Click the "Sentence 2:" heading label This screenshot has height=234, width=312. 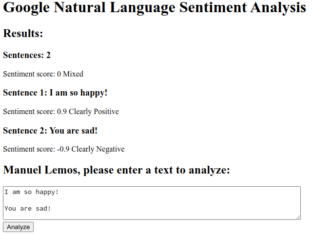point(25,131)
